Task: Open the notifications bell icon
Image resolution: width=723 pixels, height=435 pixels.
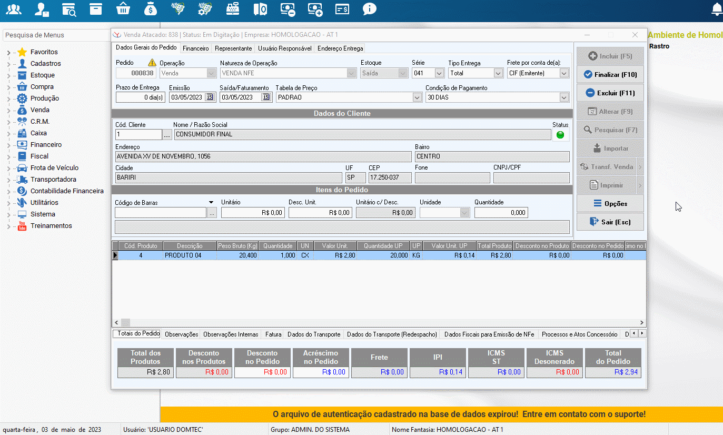Action: [x=716, y=9]
